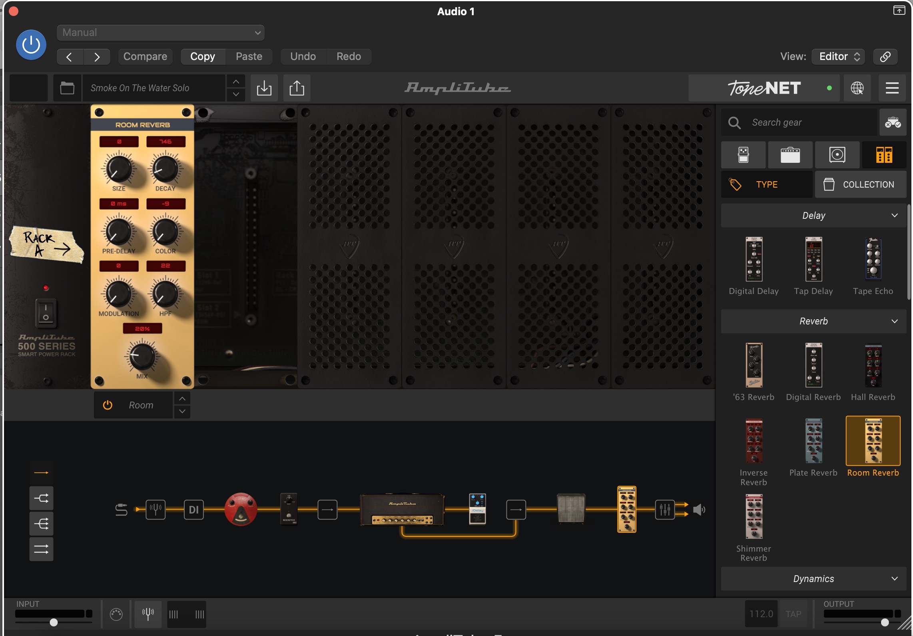Screen dimensions: 913x636
Task: Select the Tap Delay gear thumbnail
Action: 813,260
